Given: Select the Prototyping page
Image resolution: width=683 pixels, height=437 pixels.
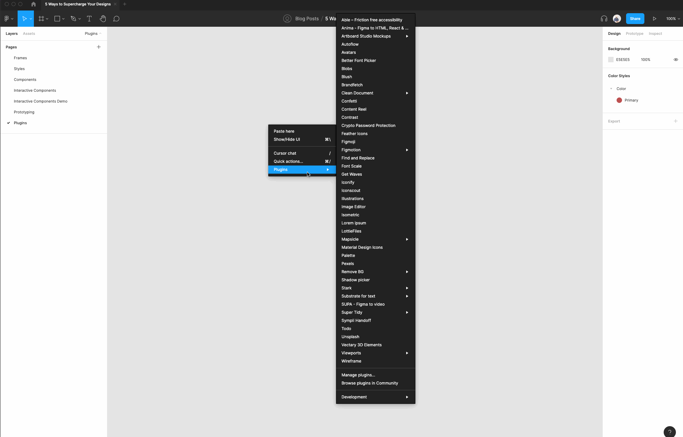Looking at the screenshot, I should pyautogui.click(x=54, y=112).
